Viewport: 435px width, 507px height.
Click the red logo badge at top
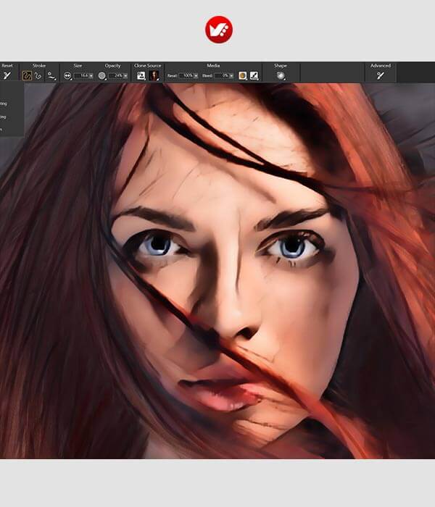coord(219,30)
